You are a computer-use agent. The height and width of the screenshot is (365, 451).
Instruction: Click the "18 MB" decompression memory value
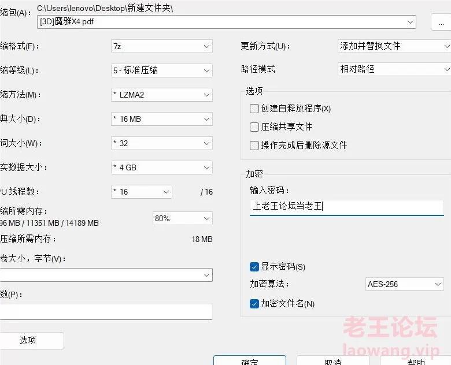click(202, 239)
